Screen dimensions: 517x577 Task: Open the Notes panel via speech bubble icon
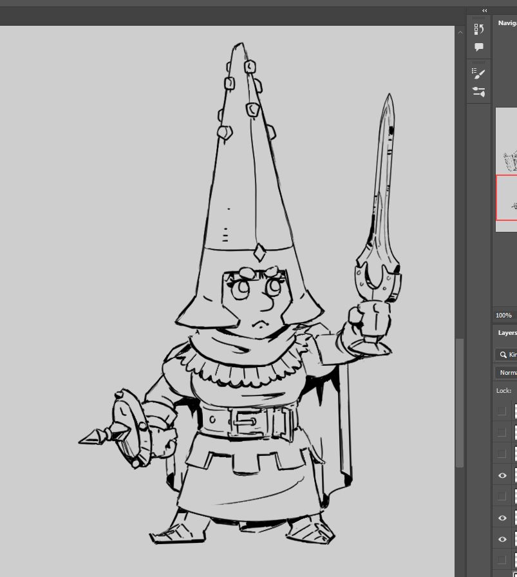(x=478, y=46)
